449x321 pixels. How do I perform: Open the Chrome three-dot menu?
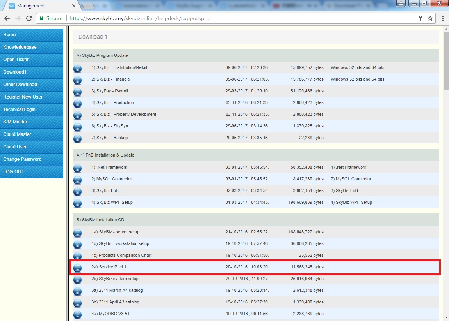click(443, 18)
